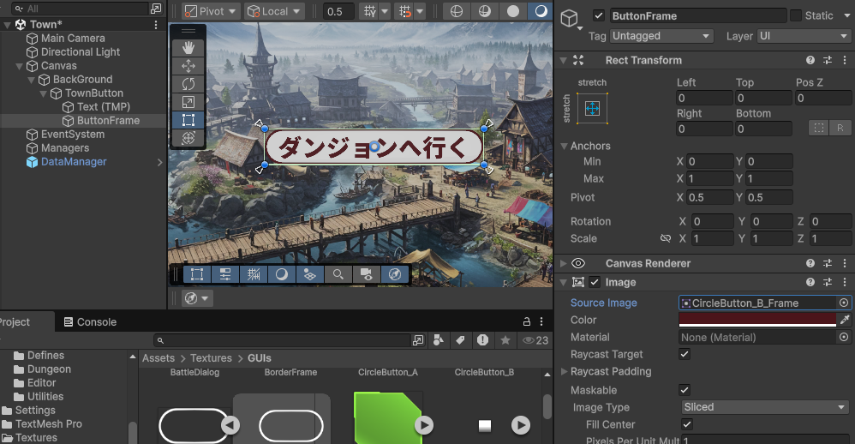
Task: Click the color eyedropper icon
Action: 844,320
